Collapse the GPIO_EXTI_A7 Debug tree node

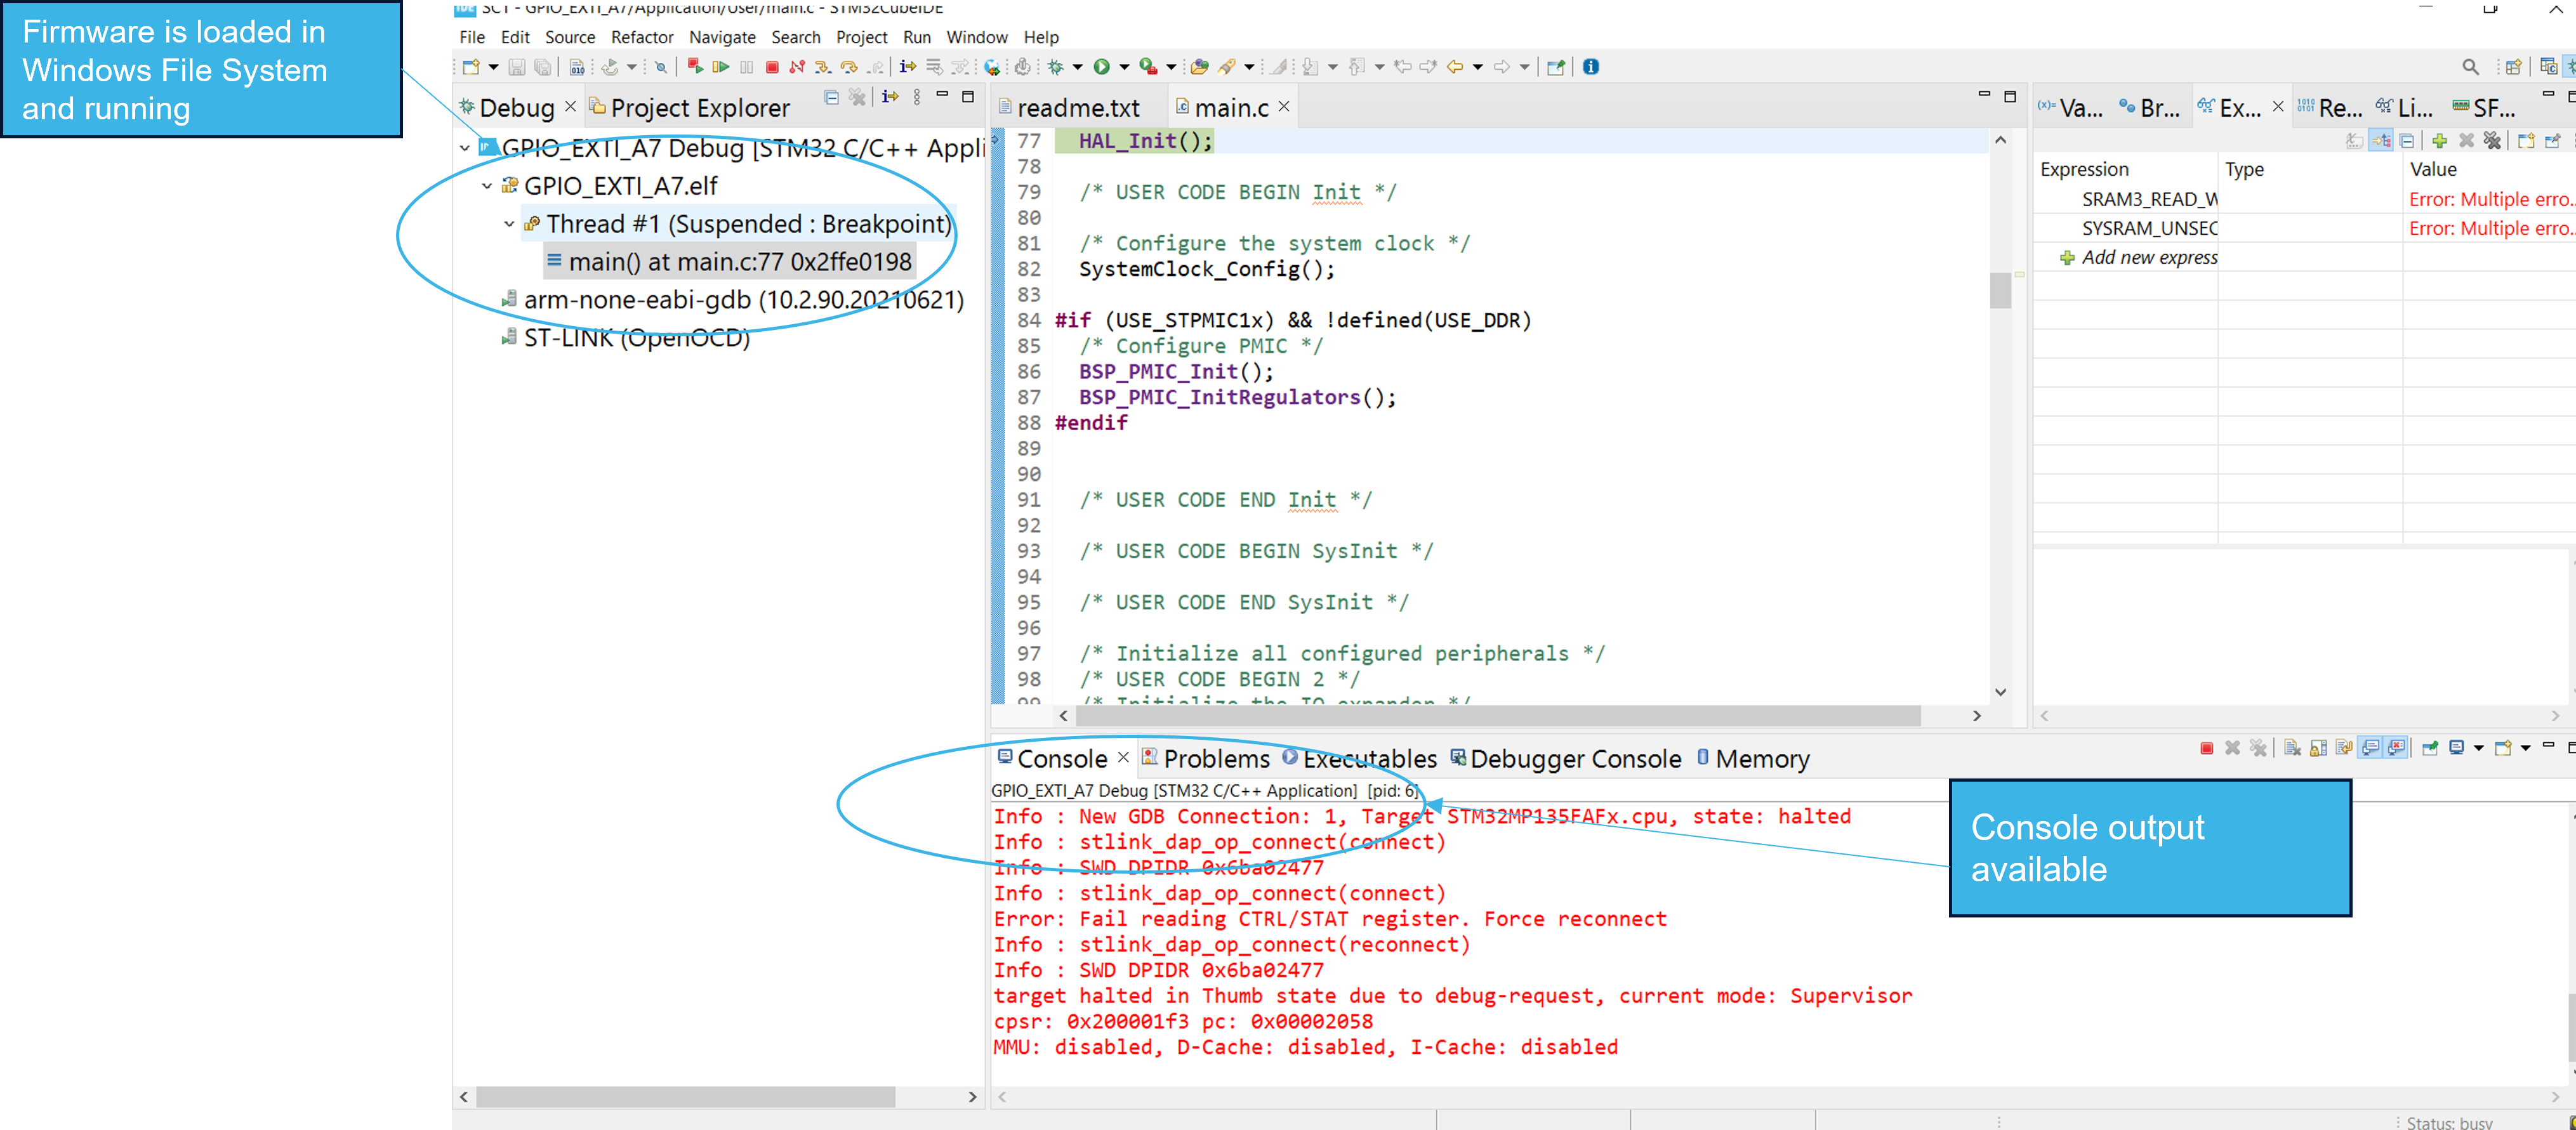coord(465,148)
